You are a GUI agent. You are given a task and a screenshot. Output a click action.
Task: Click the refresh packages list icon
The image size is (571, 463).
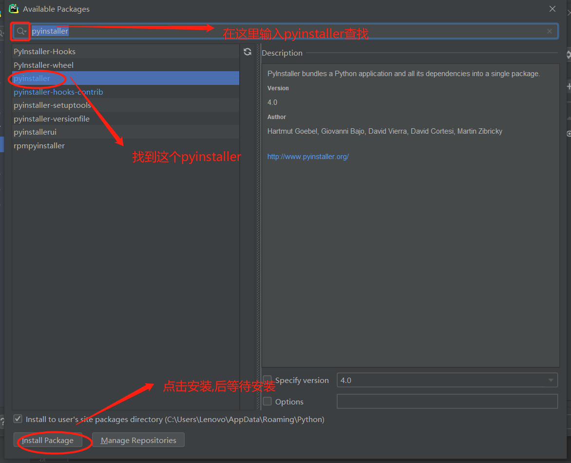(247, 51)
